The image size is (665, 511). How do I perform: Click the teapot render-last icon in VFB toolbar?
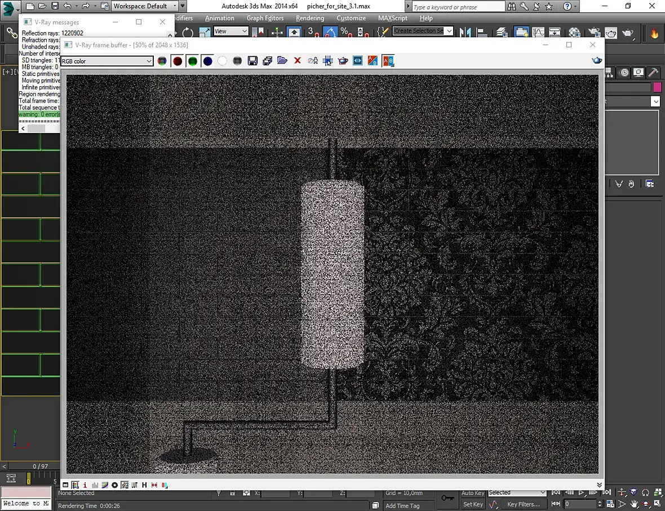[x=343, y=61]
